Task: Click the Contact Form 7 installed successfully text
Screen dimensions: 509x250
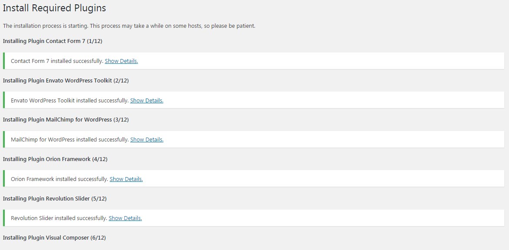Action: click(57, 61)
